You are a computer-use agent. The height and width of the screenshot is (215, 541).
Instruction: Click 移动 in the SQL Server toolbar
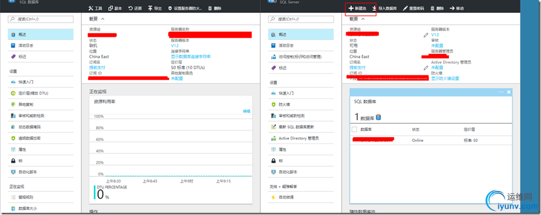click(x=457, y=8)
